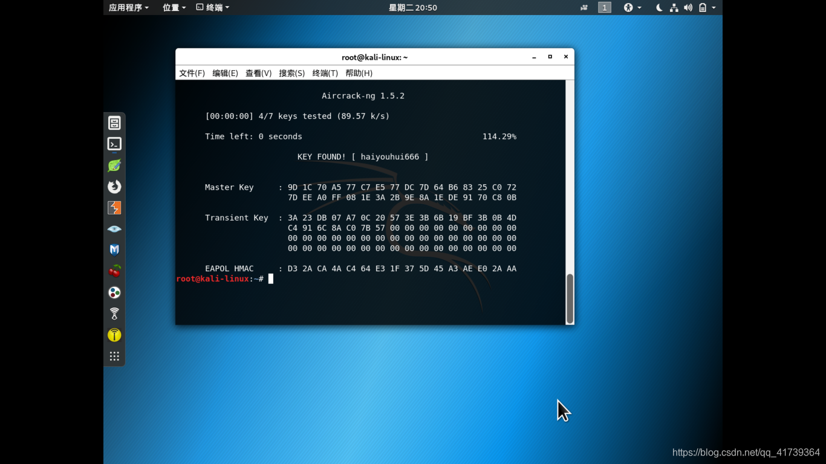Click the Master Key label
Image resolution: width=826 pixels, height=464 pixels.
pyautogui.click(x=229, y=187)
